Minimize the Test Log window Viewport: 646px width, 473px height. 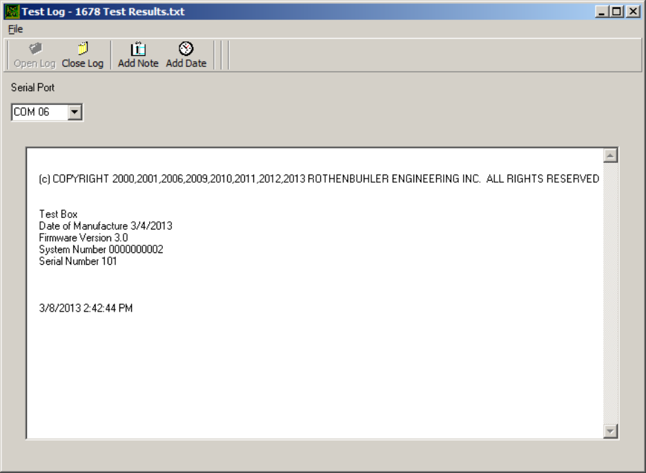click(x=602, y=12)
